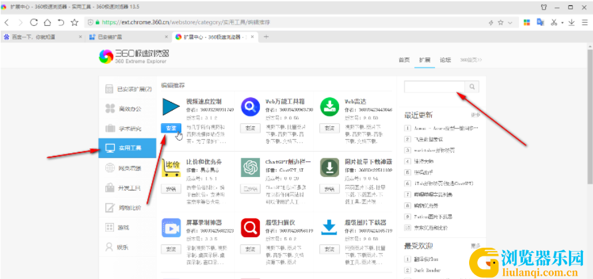This screenshot has height=279, width=593.
Task: Click the restore closed tab arrow icon
Action: (x=61, y=22)
